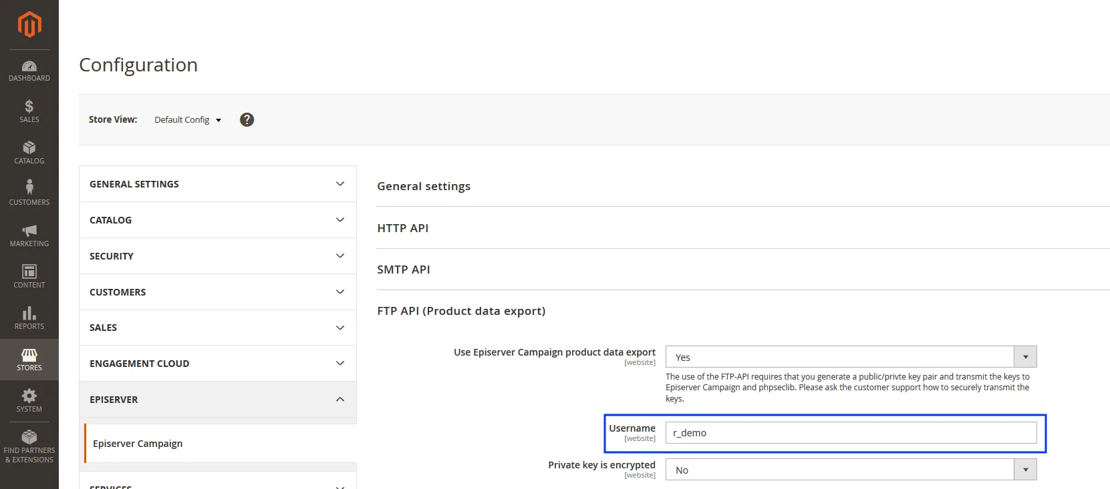Open the Default Config store view dropdown
This screenshot has height=489, width=1110.
[188, 120]
